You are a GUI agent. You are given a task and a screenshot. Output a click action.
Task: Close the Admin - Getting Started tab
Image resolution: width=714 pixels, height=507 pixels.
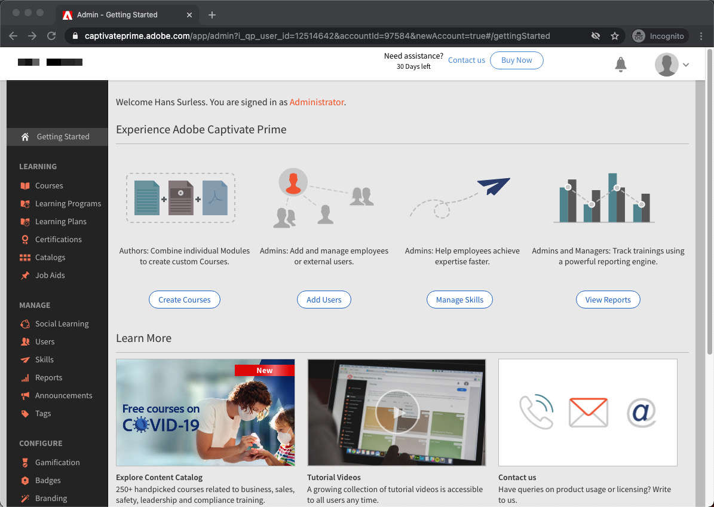click(x=189, y=15)
